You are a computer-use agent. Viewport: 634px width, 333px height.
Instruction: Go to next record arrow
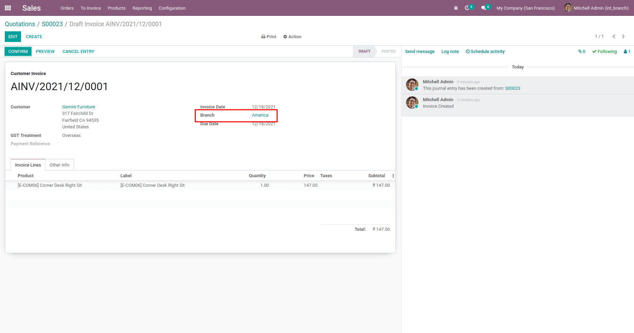623,36
